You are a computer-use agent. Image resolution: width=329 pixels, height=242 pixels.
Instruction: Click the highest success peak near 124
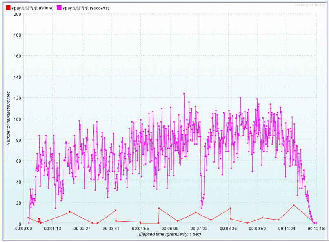(x=184, y=94)
